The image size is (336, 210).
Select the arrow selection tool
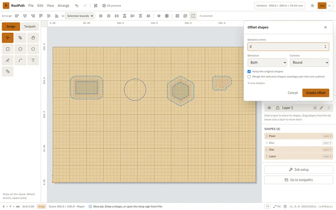click(x=8, y=38)
